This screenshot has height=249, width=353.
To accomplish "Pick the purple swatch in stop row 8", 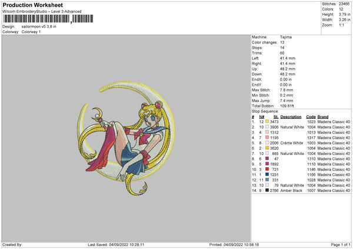I will [267, 159].
